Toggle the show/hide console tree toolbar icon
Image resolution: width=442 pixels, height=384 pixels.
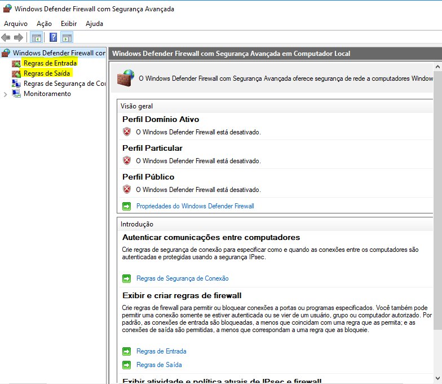point(37,37)
